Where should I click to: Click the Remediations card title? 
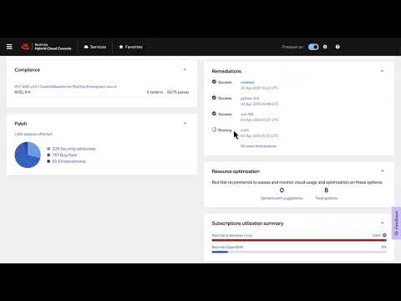pyautogui.click(x=226, y=71)
